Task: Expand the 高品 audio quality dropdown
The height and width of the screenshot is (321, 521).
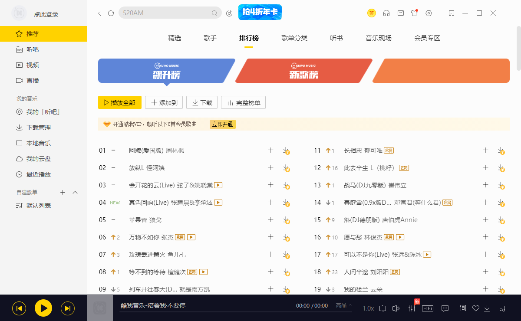Action: point(344,305)
